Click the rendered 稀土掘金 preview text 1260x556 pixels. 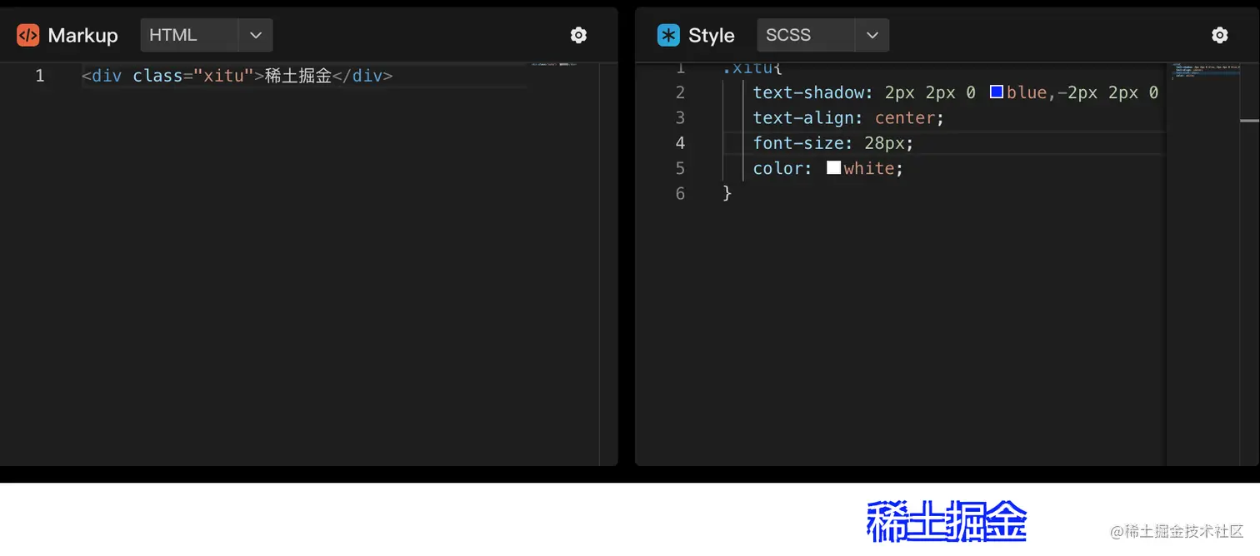pyautogui.click(x=947, y=522)
